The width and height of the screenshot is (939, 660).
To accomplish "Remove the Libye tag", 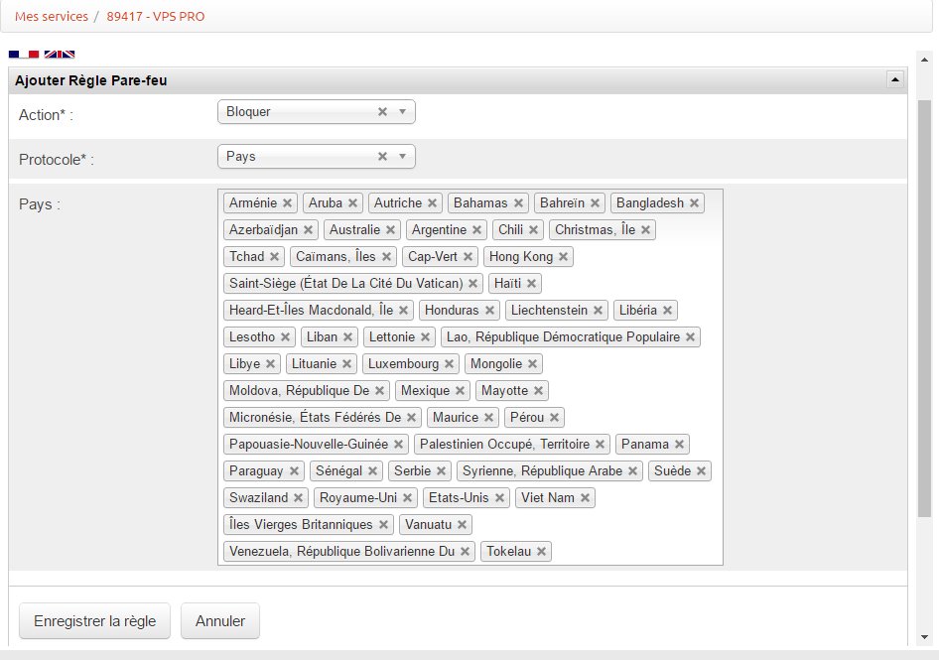I will (x=271, y=364).
